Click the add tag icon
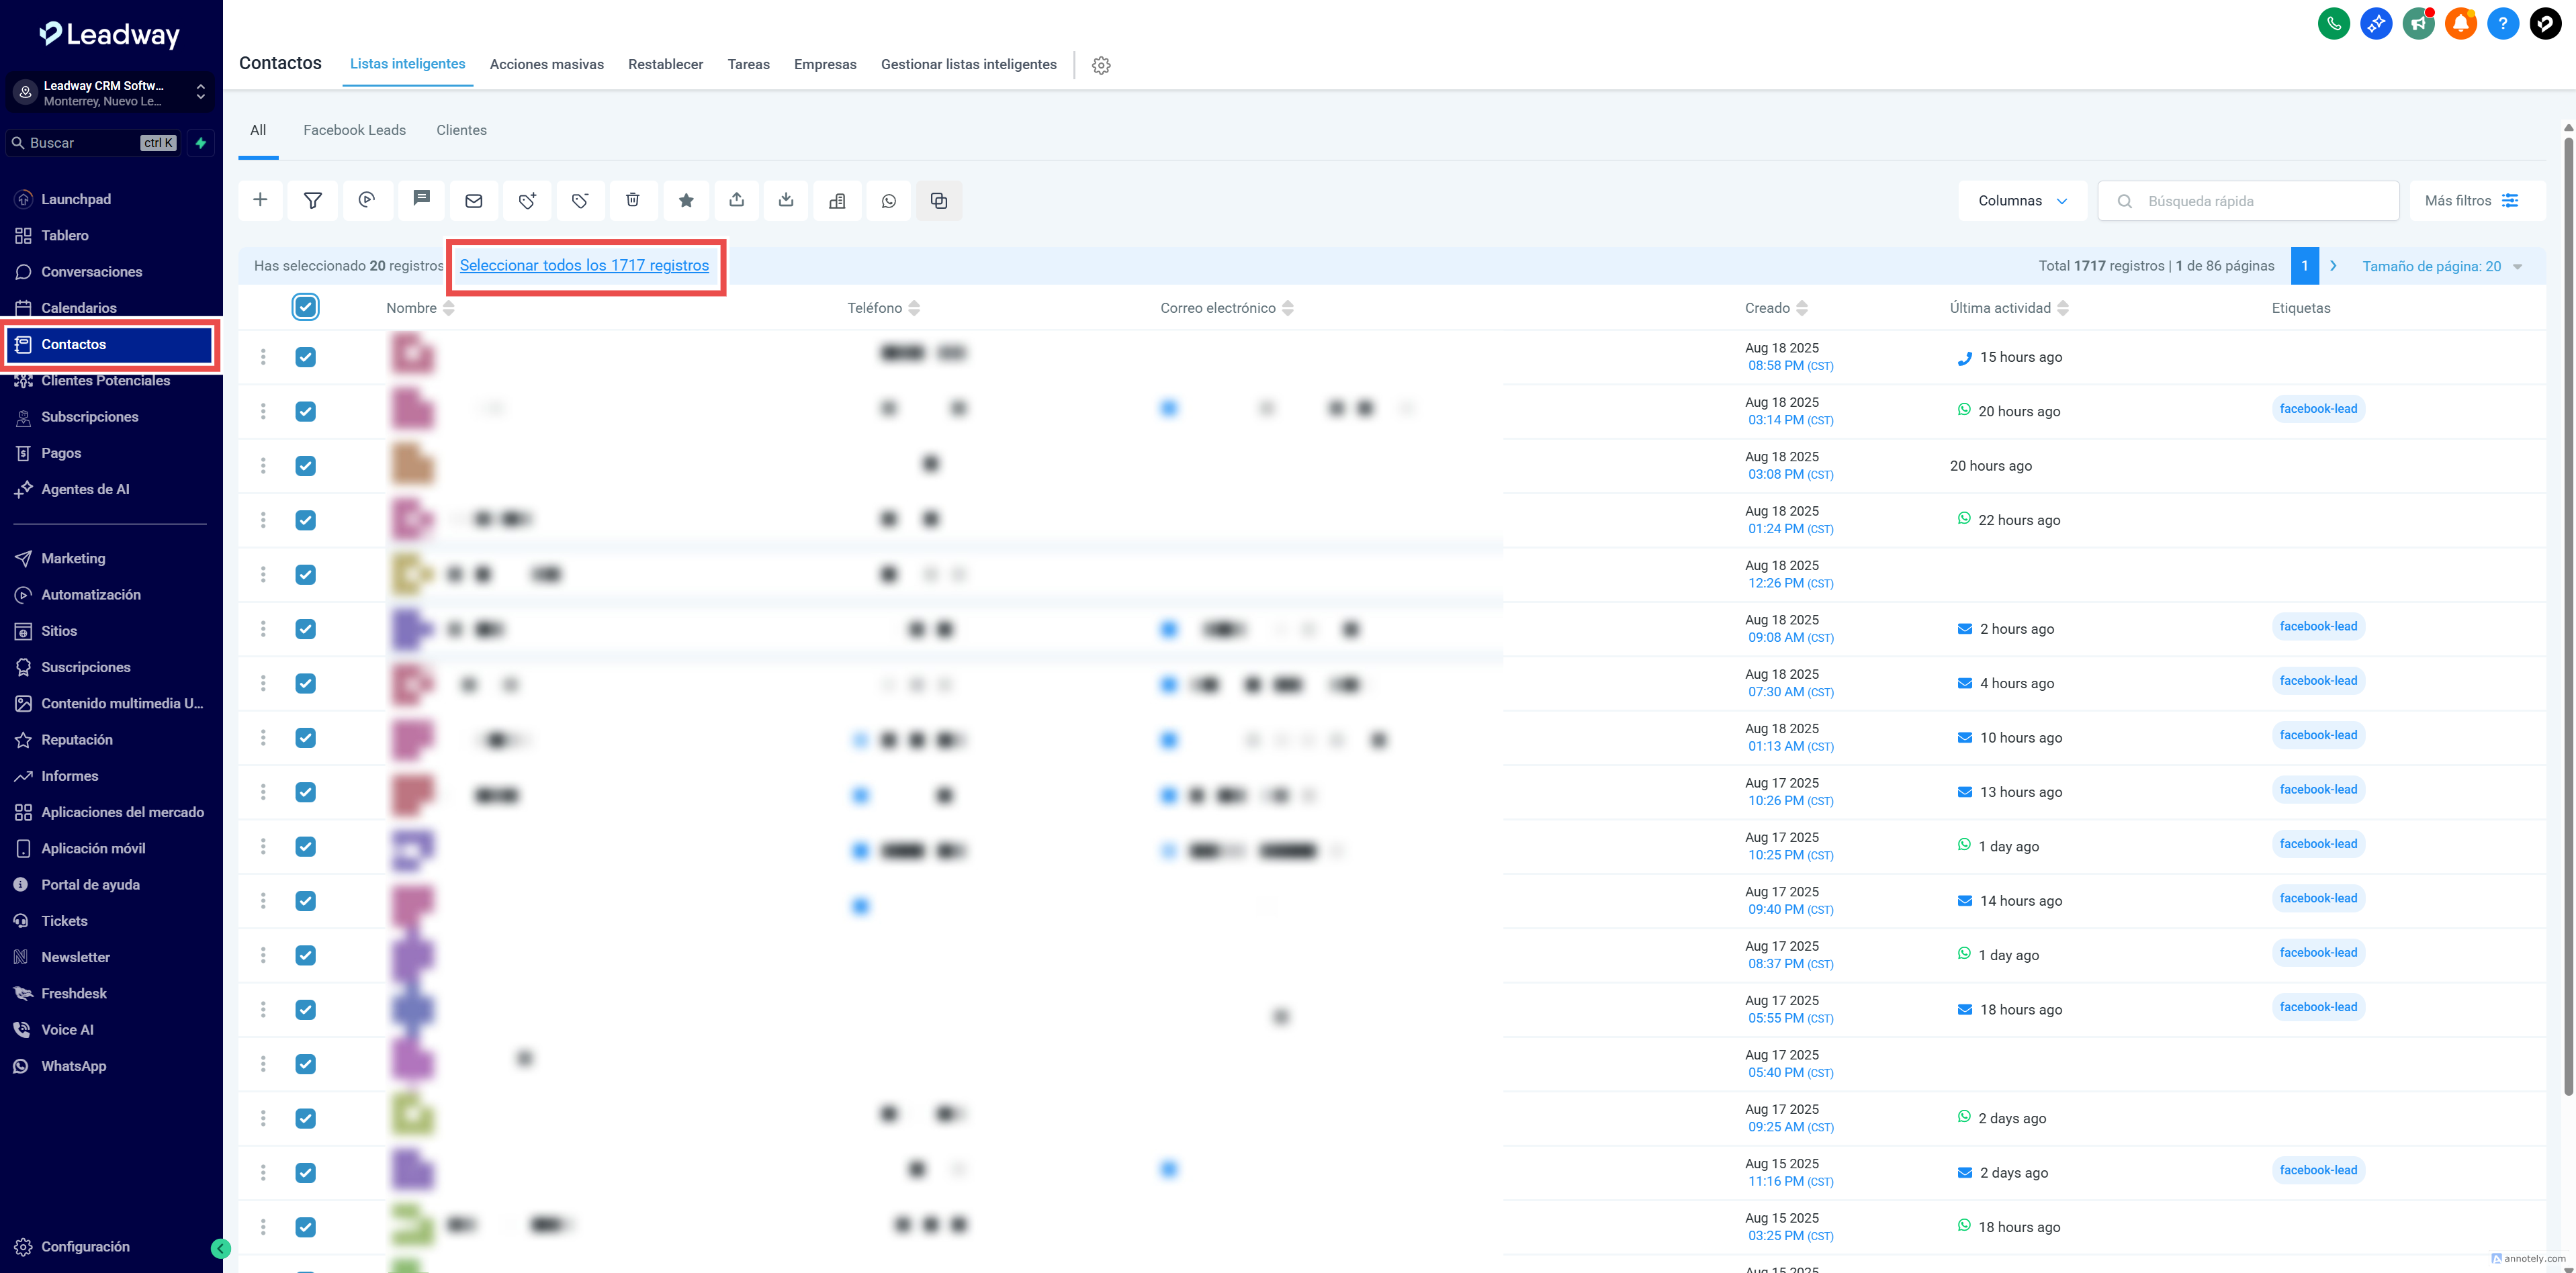 (527, 200)
